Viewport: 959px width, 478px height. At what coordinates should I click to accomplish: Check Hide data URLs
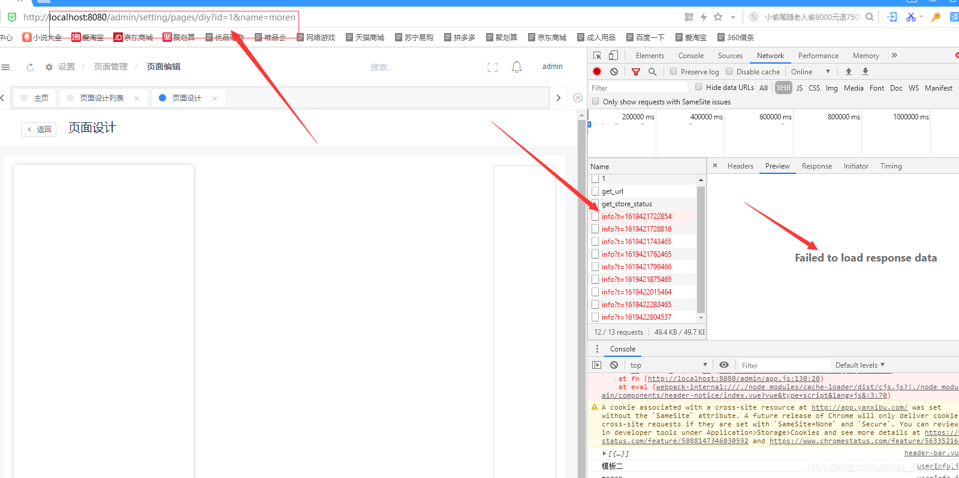point(699,87)
